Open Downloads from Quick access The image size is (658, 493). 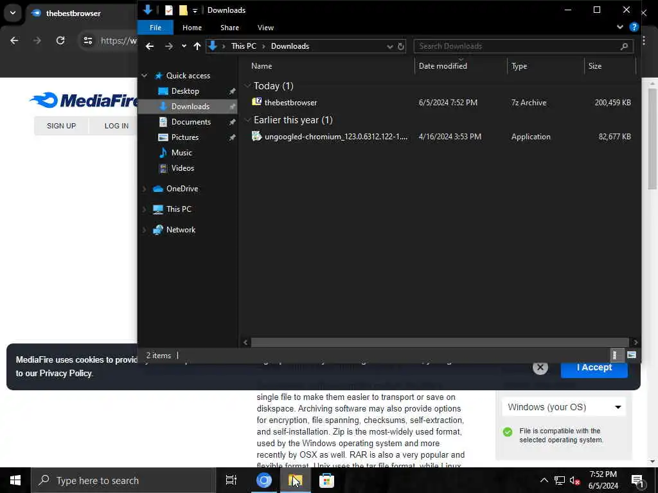[x=190, y=107]
